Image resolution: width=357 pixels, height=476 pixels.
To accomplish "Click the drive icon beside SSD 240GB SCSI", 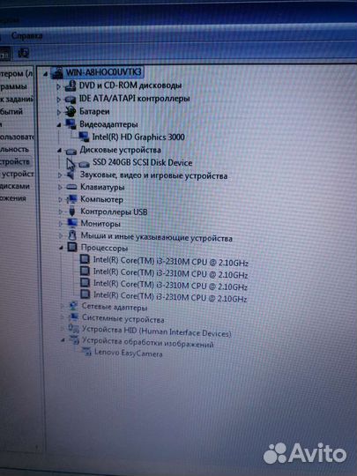I will pos(84,164).
